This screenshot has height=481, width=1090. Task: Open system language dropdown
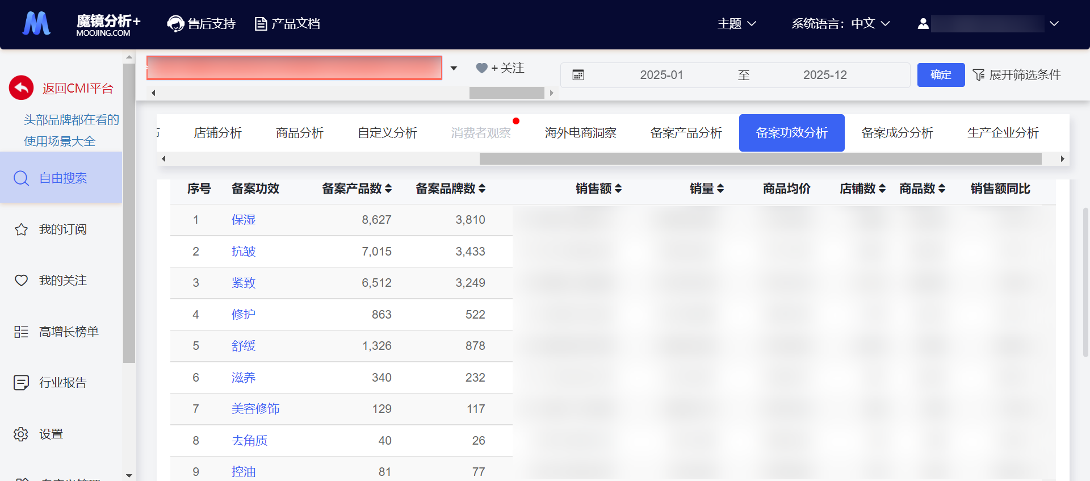pyautogui.click(x=840, y=24)
